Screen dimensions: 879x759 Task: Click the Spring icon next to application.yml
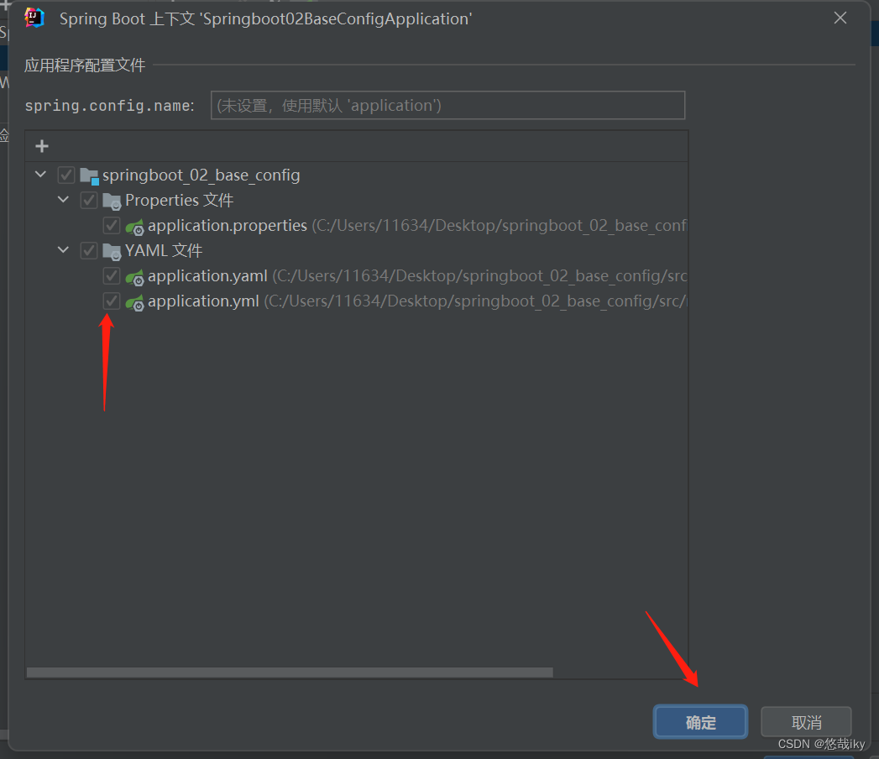(134, 302)
